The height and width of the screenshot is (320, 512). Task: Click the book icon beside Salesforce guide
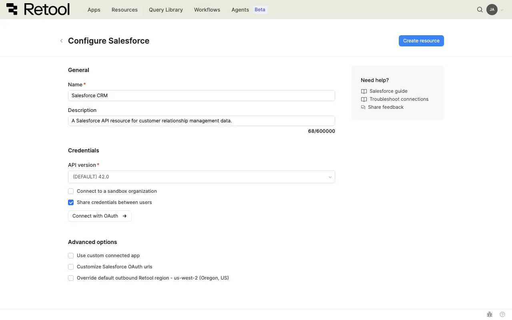(x=364, y=91)
